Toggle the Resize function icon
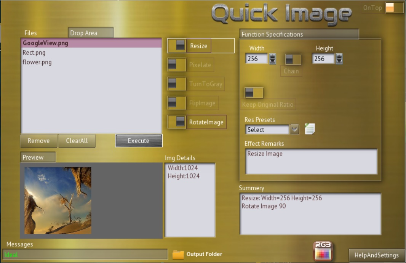The height and width of the screenshot is (263, 406). 176,45
